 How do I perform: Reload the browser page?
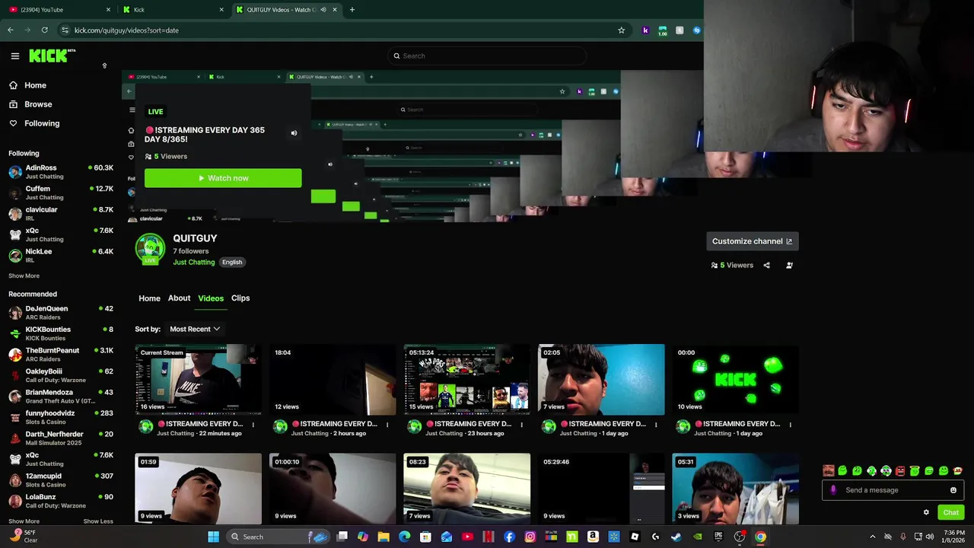[x=44, y=30]
